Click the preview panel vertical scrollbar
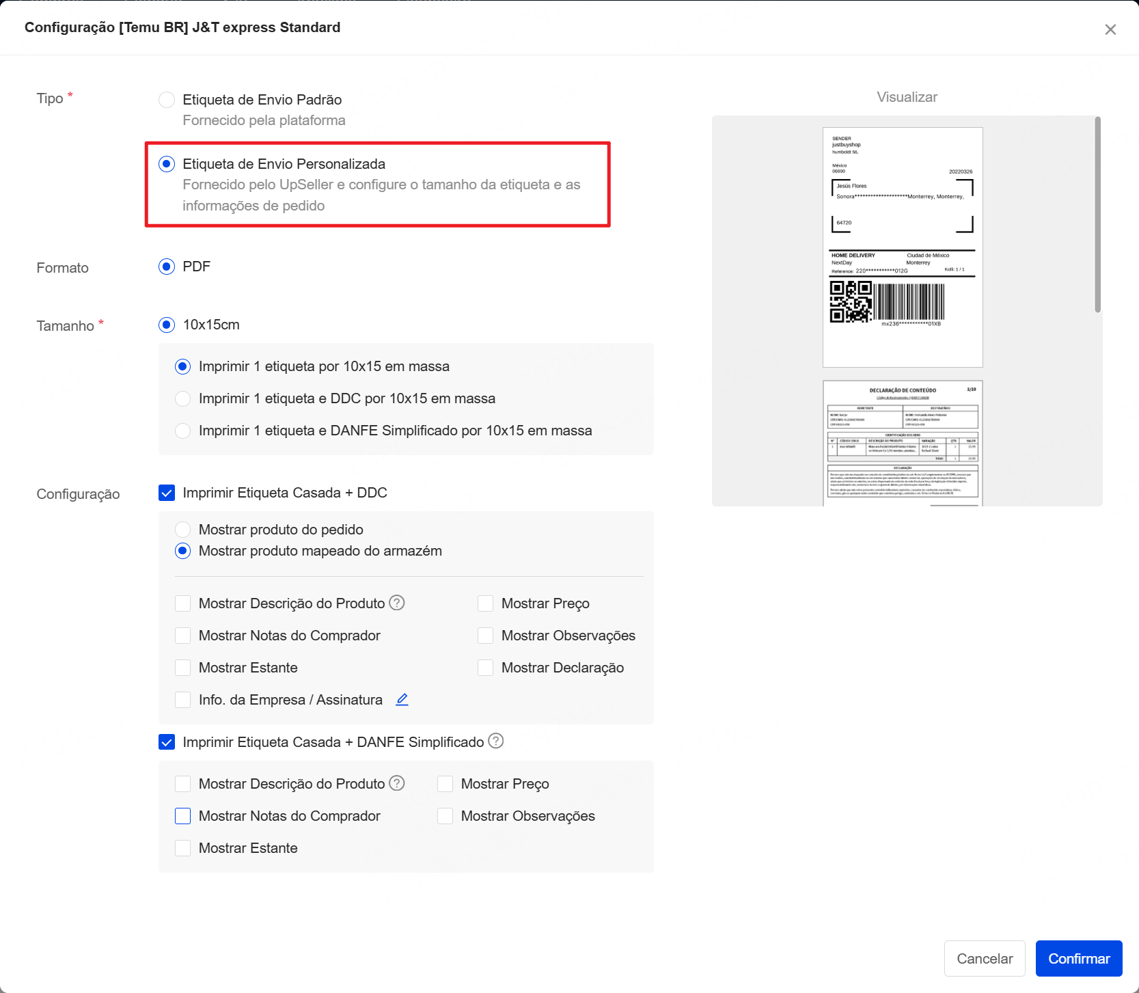 (1097, 215)
